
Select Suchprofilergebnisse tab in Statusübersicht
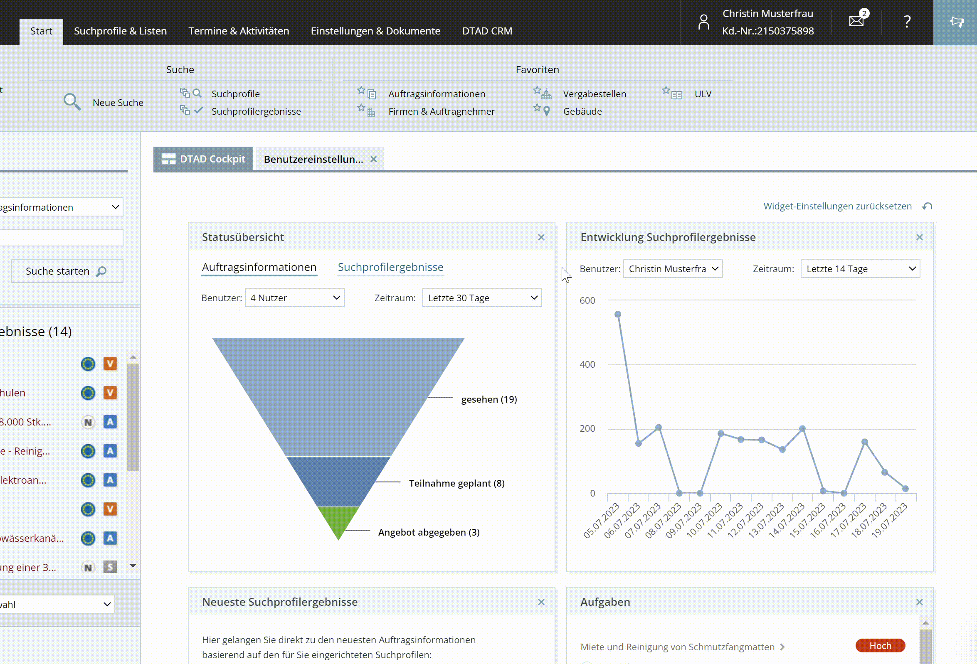390,267
